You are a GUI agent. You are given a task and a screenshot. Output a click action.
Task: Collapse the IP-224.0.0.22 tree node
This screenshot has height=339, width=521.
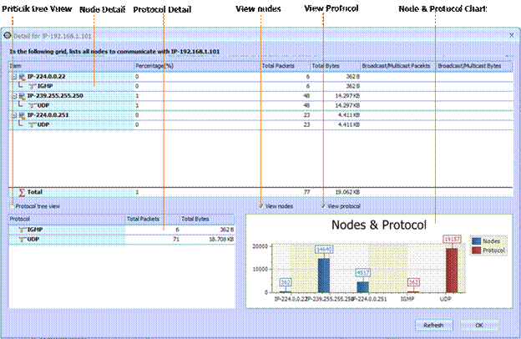14,77
